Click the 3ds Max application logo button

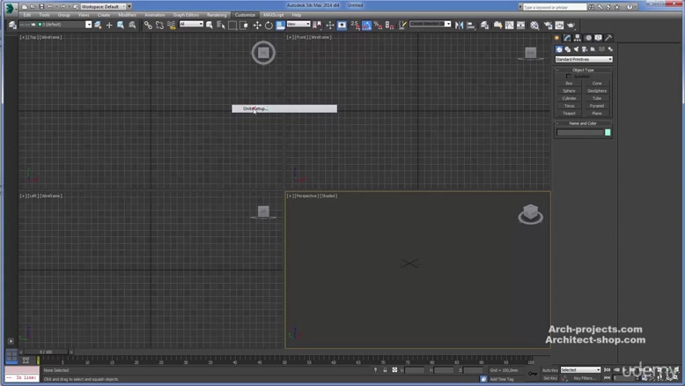click(x=11, y=7)
